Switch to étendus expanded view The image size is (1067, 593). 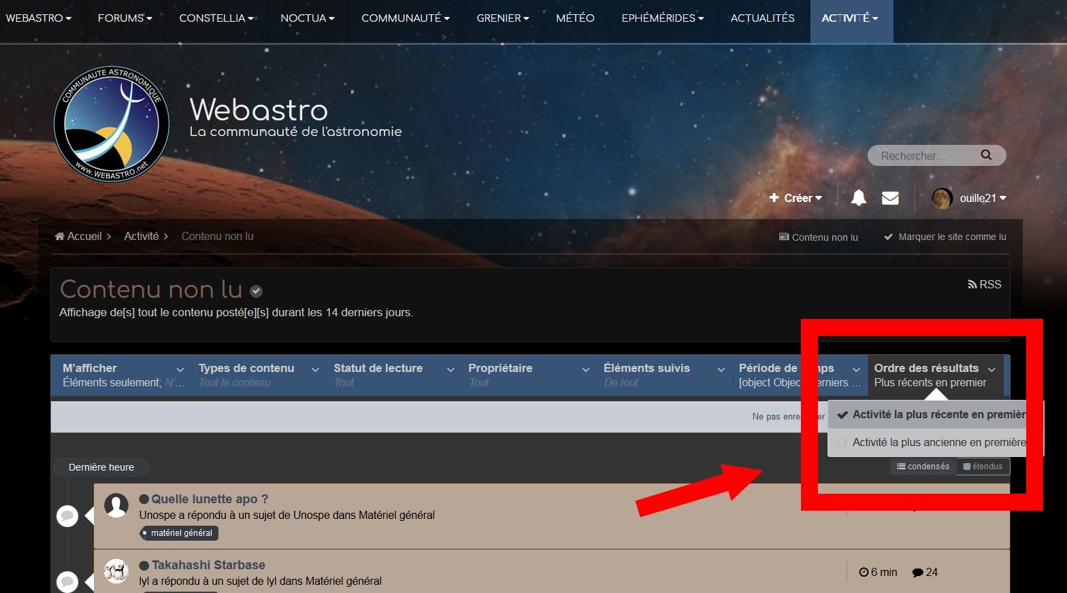tap(983, 467)
